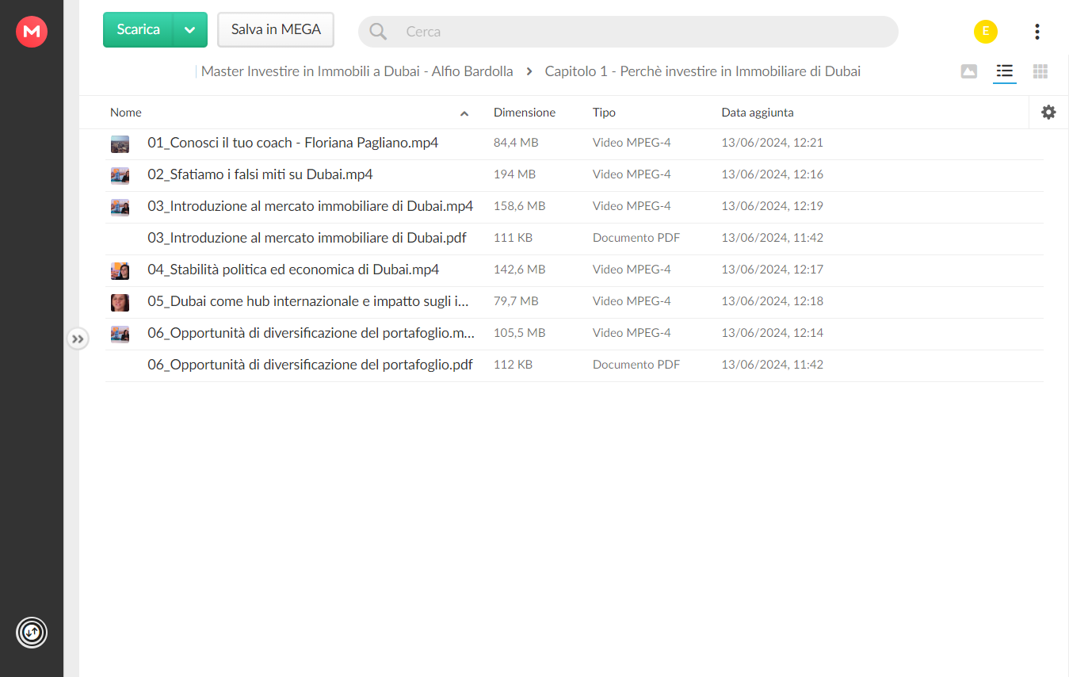
Task: Sort by Data aggiunta column header
Action: 758,113
